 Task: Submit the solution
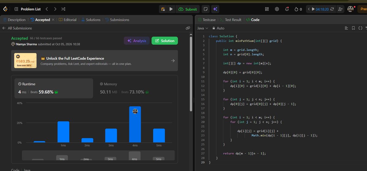click(x=187, y=9)
